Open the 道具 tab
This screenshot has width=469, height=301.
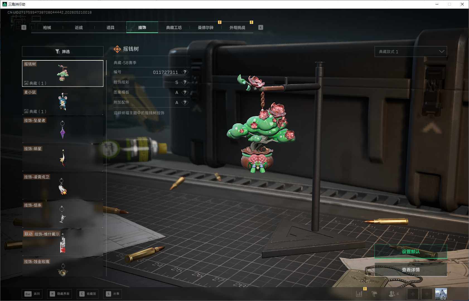[110, 28]
